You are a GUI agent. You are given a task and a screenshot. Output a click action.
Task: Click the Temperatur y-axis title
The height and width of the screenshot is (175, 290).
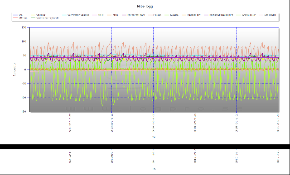tap(14, 69)
